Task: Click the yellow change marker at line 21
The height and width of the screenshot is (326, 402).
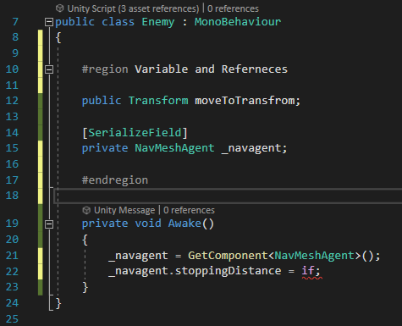Action: click(41, 256)
